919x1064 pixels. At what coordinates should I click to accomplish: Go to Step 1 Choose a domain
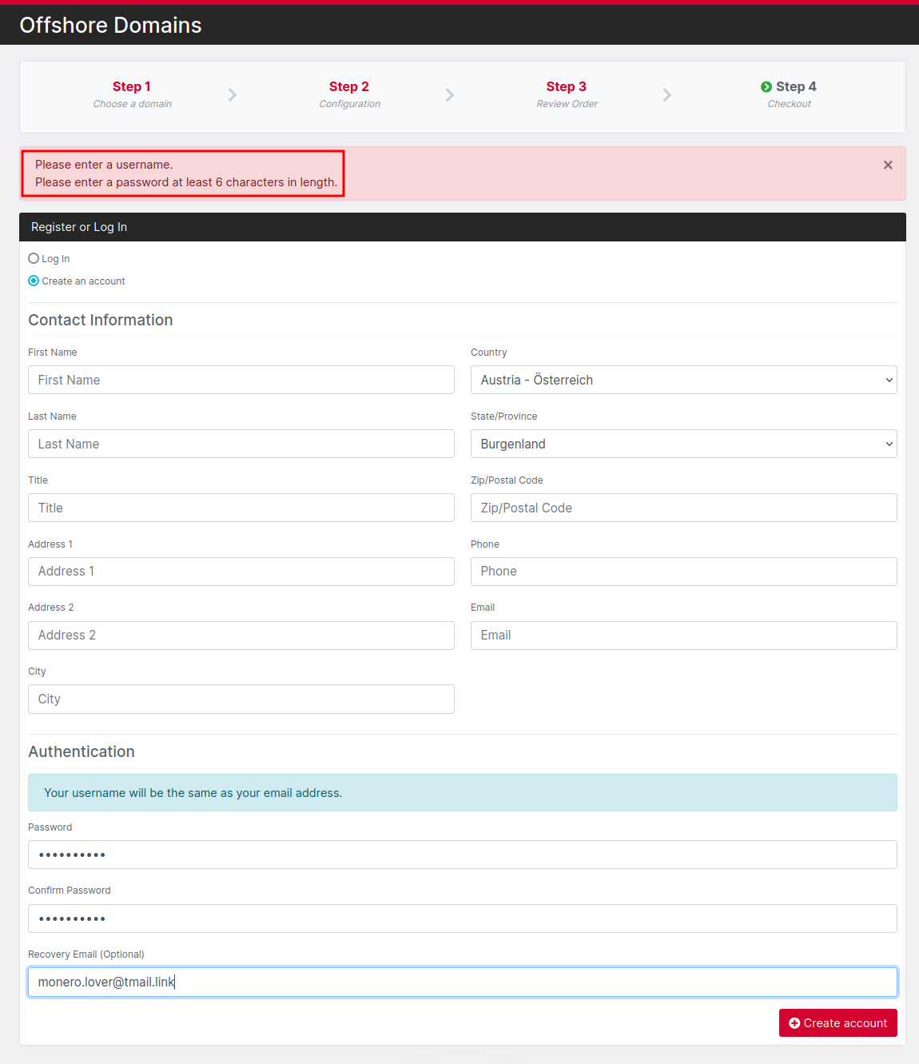point(132,94)
